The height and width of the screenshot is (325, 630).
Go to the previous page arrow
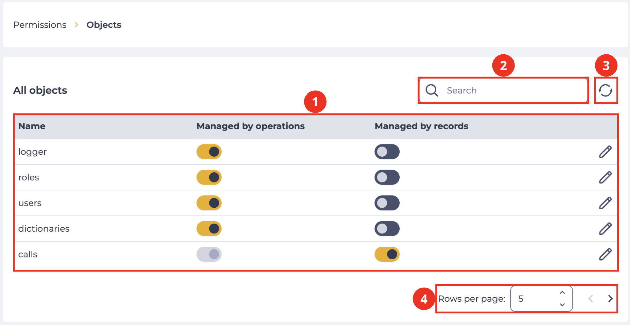[x=591, y=299]
